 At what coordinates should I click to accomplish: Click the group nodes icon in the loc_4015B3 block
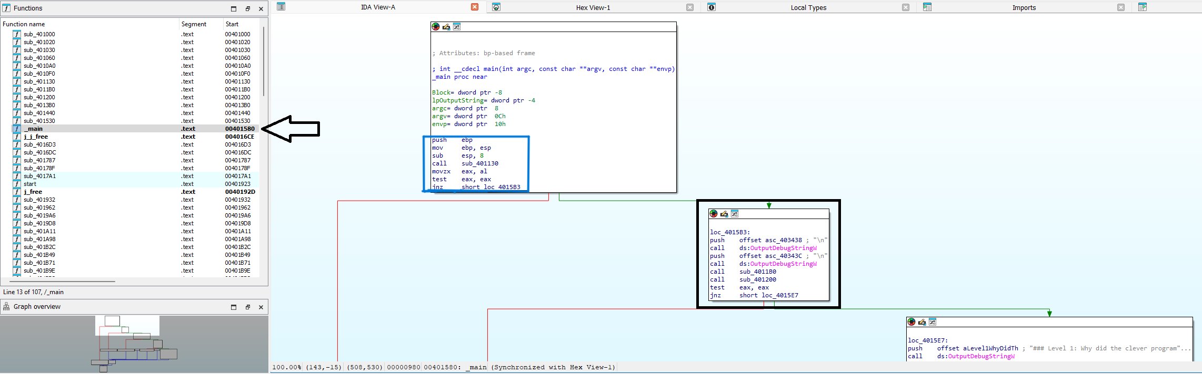click(x=735, y=214)
